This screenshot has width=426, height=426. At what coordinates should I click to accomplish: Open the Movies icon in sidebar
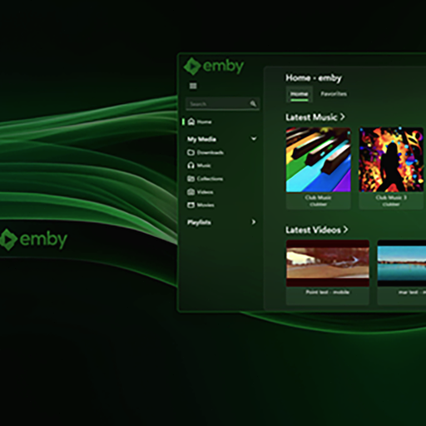point(191,205)
